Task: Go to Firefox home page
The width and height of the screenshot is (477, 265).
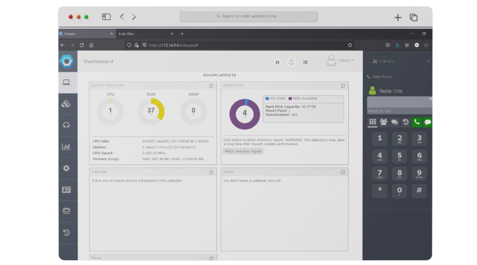Action: click(x=91, y=45)
